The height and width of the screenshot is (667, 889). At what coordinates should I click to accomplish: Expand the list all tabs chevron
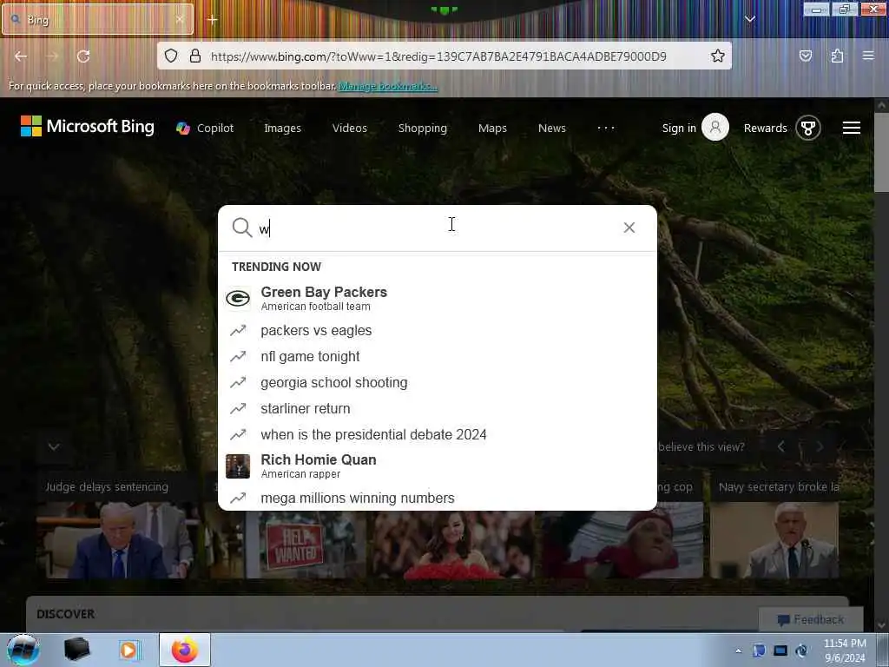[749, 19]
